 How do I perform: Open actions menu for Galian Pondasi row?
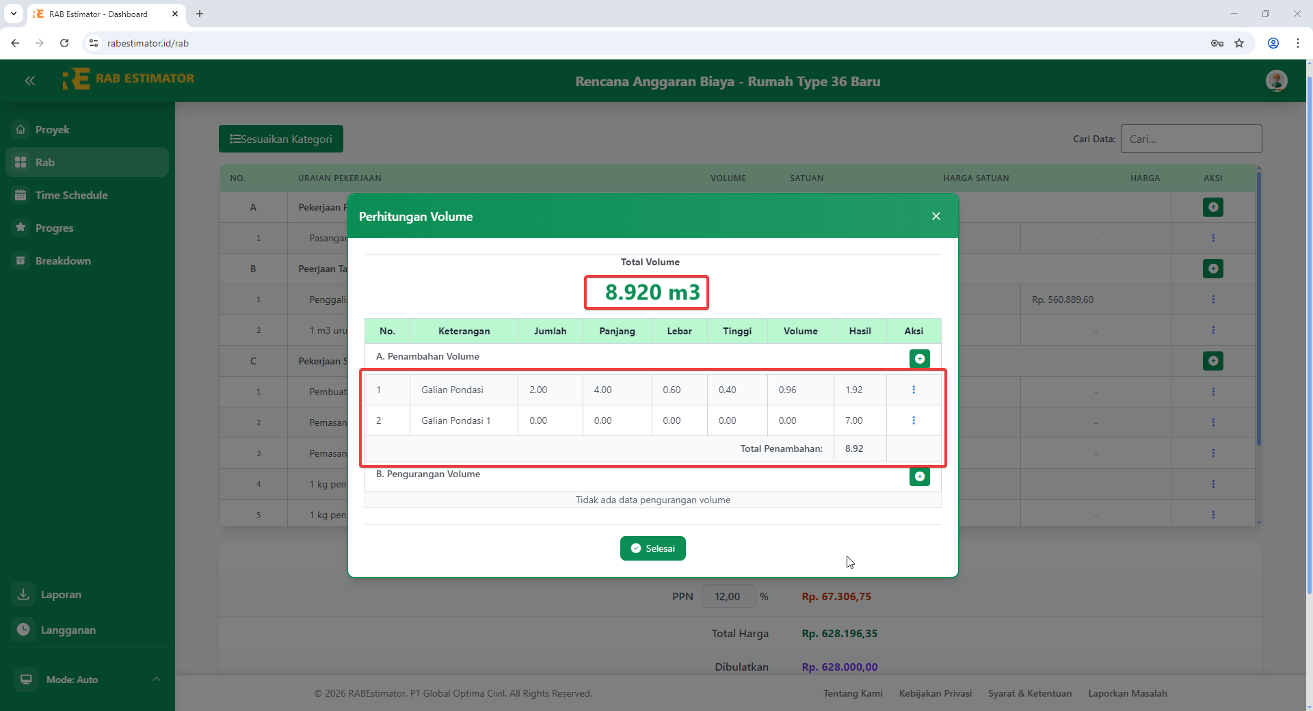point(914,390)
